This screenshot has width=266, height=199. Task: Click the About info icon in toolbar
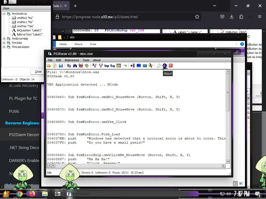tap(164, 66)
